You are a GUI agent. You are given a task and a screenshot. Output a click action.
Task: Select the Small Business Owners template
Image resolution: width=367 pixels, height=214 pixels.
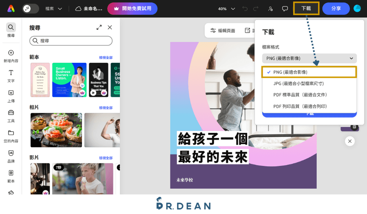(69, 80)
